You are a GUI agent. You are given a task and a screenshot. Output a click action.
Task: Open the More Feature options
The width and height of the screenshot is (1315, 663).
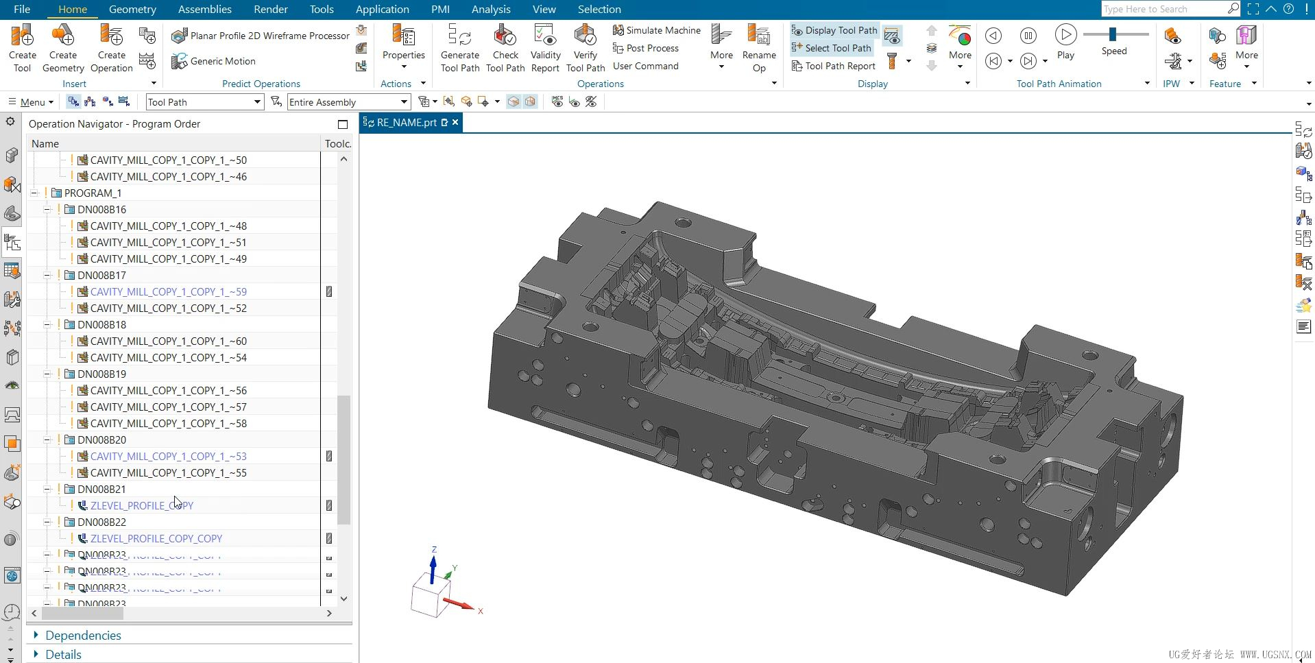[x=1246, y=48]
